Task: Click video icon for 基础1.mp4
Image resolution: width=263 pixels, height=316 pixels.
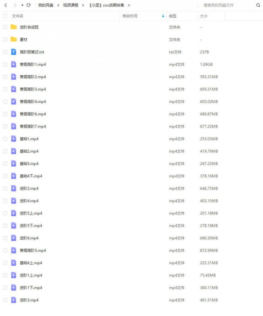Action: click(x=13, y=139)
